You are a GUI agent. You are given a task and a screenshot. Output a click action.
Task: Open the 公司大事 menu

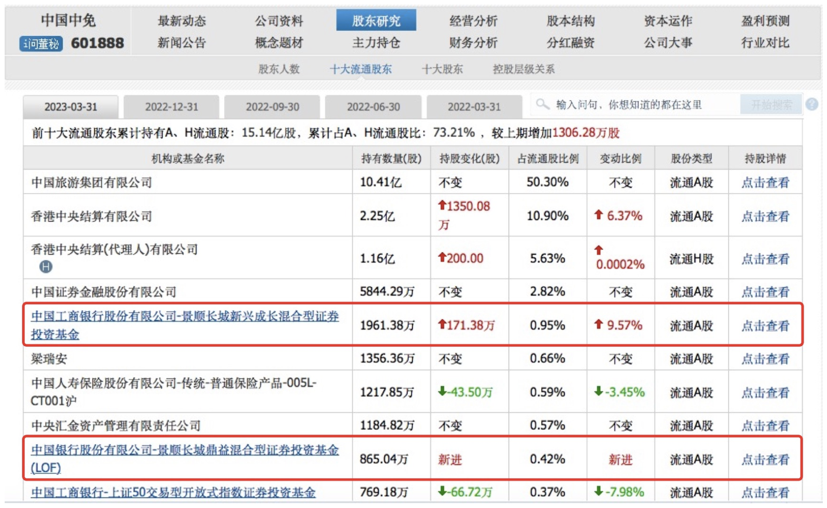pos(668,43)
